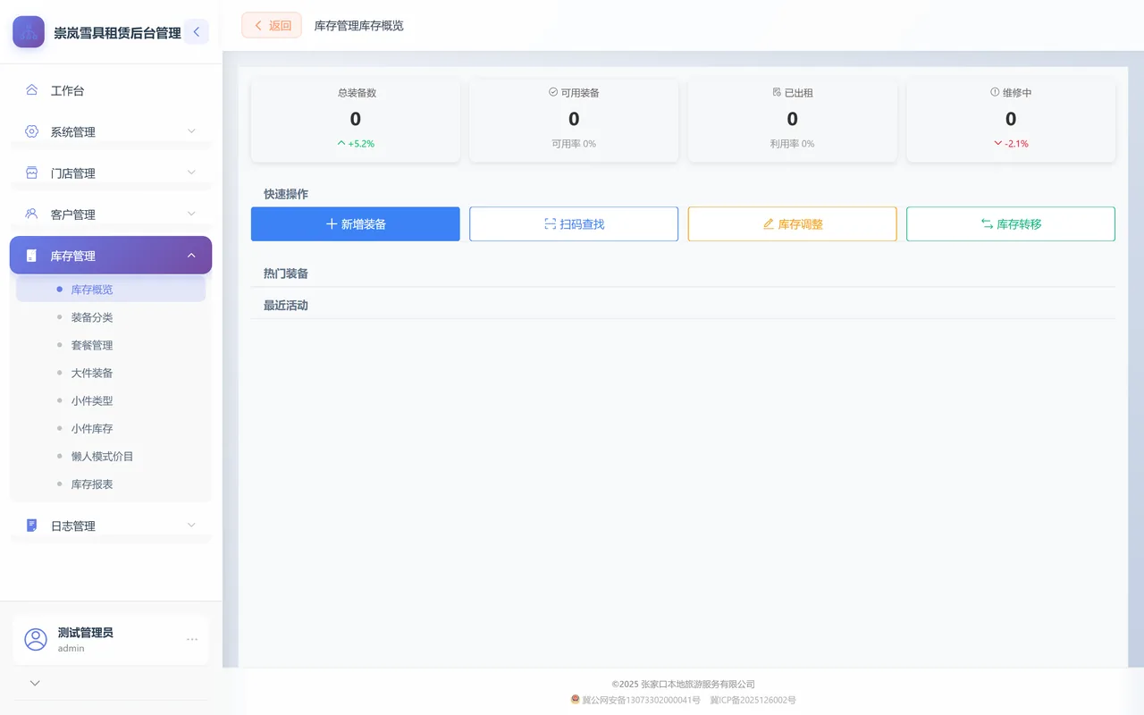
Task: Open the 库存报表 menu item
Action: point(111,484)
